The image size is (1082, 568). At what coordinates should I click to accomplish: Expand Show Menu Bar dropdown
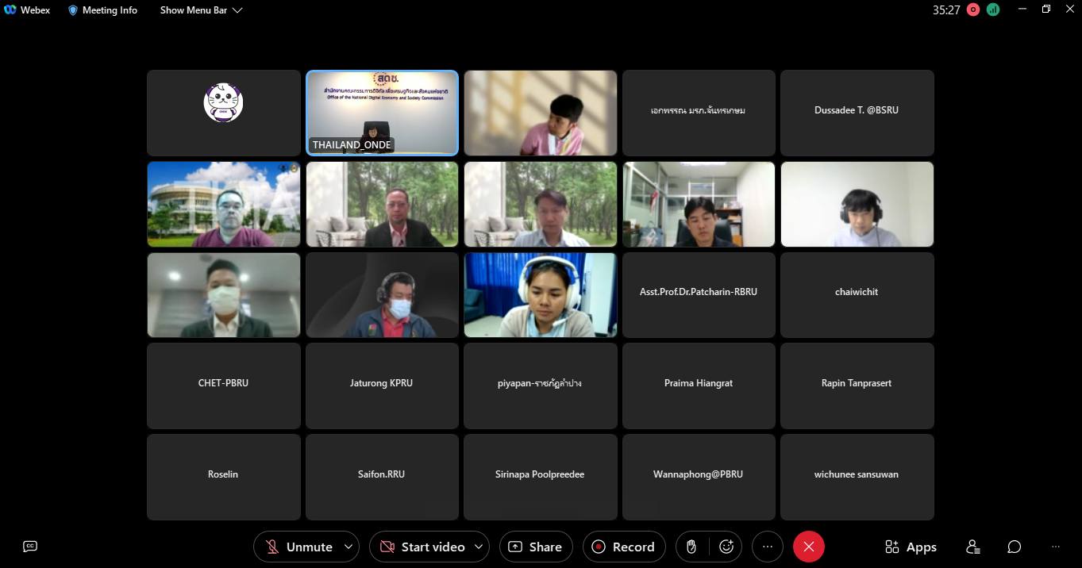pos(201,10)
